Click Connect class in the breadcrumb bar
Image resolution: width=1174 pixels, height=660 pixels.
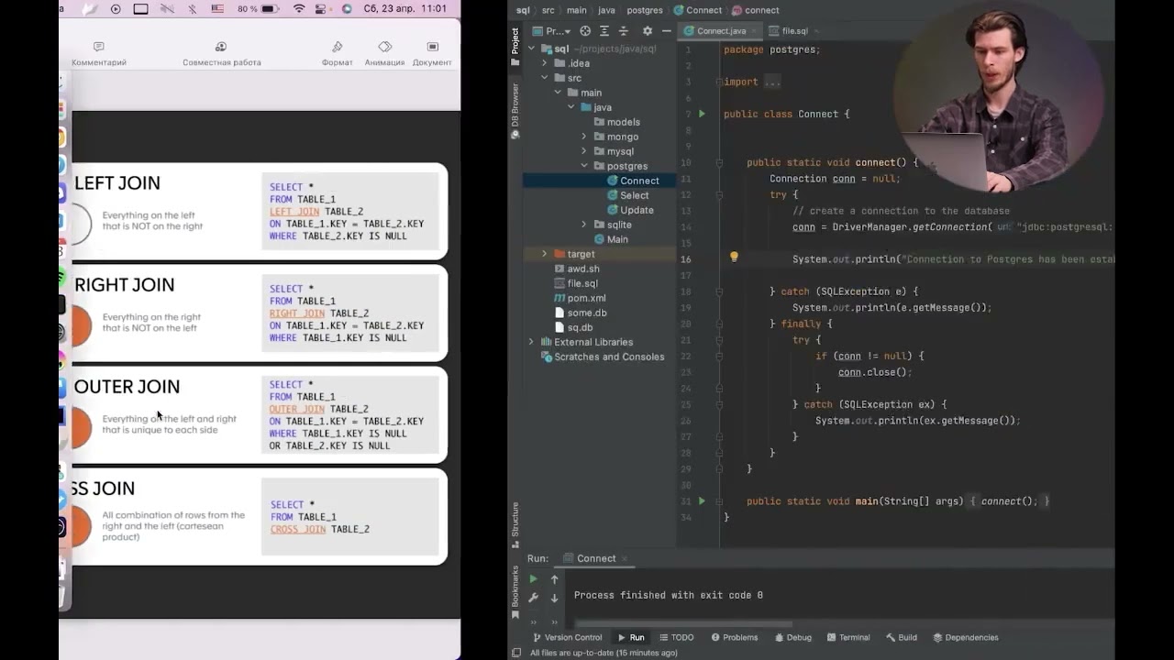point(697,10)
